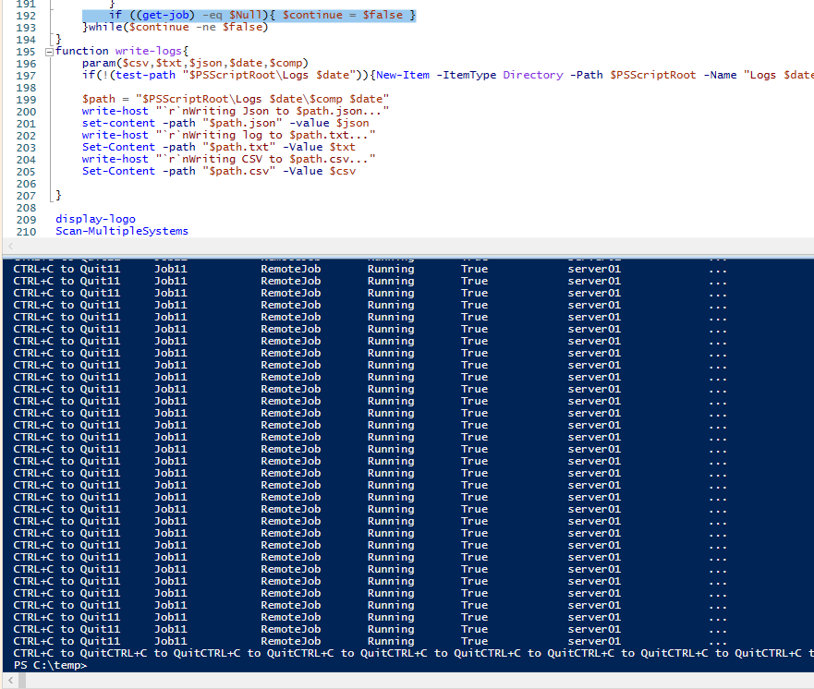Click the $false value highlighted on line 192
Image resolution: width=814 pixels, height=689 pixels.
(383, 15)
